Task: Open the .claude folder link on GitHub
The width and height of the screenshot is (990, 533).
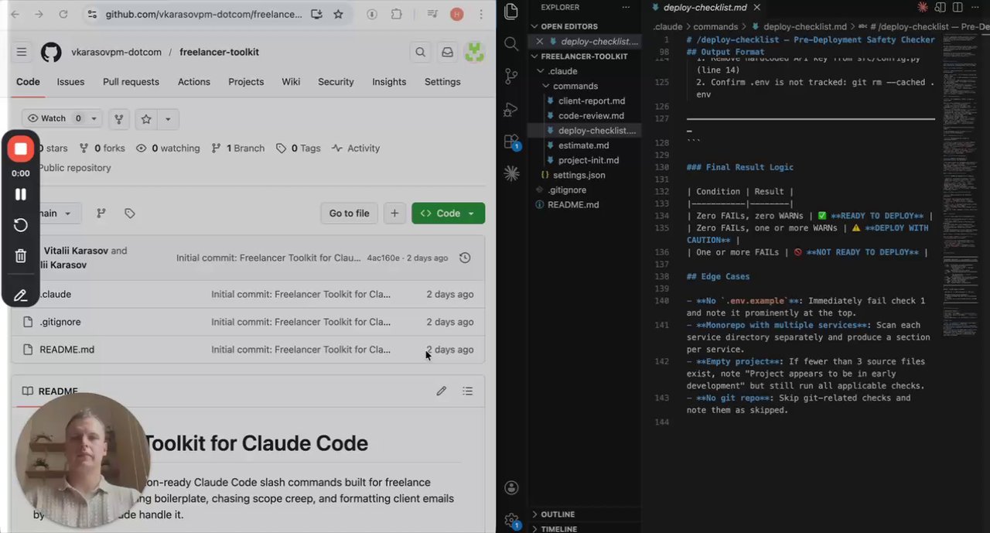Action: tap(55, 294)
